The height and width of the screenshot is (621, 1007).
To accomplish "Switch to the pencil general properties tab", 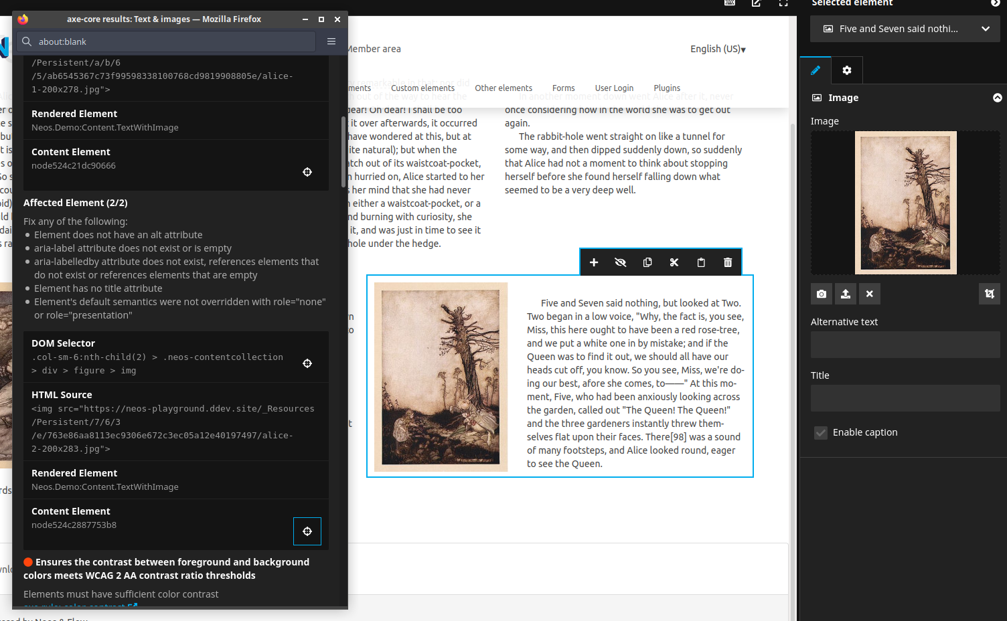I will click(816, 70).
